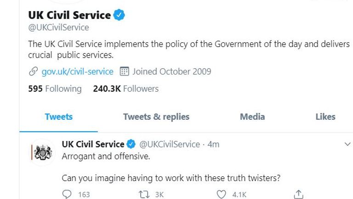This screenshot has height=199, width=353.
Task: Click the @UKCivilService handle in tweet
Action: click(170, 144)
